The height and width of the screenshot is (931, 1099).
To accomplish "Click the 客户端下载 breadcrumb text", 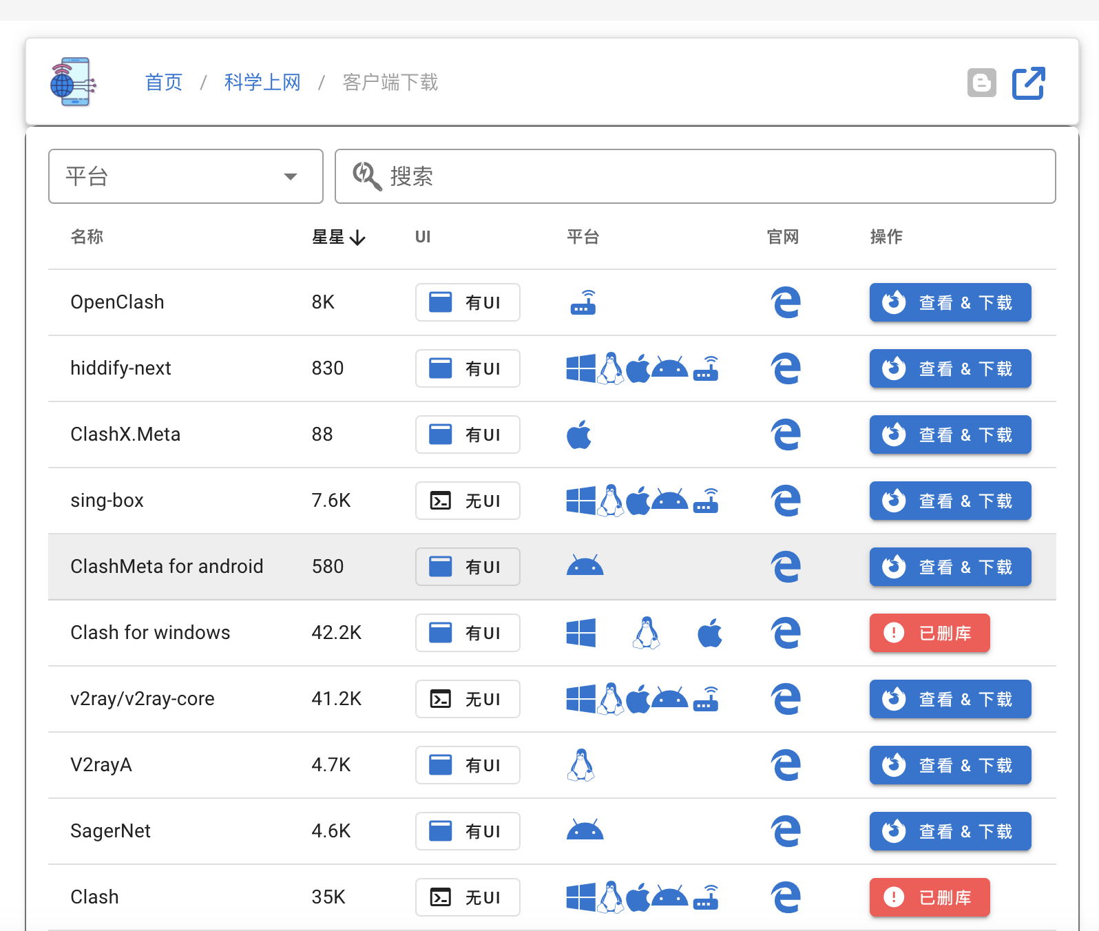I will click(x=390, y=83).
